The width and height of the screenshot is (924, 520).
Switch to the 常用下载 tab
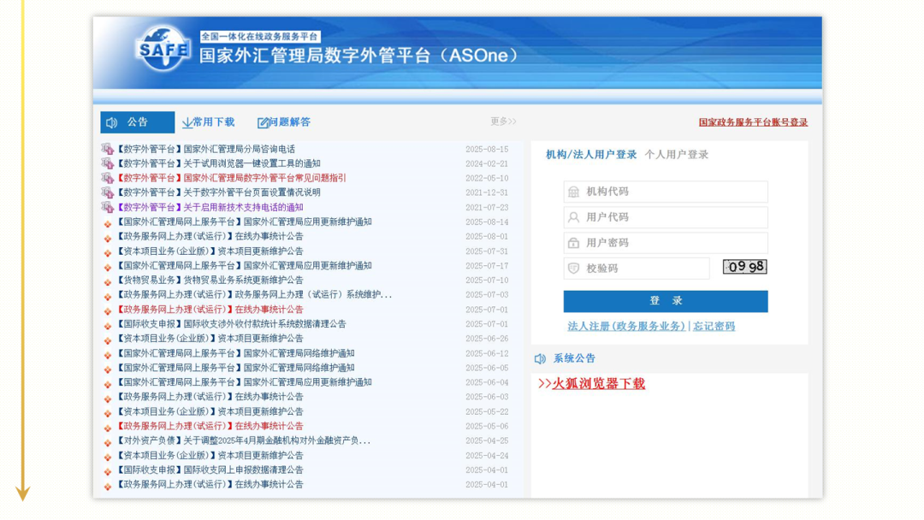click(209, 122)
